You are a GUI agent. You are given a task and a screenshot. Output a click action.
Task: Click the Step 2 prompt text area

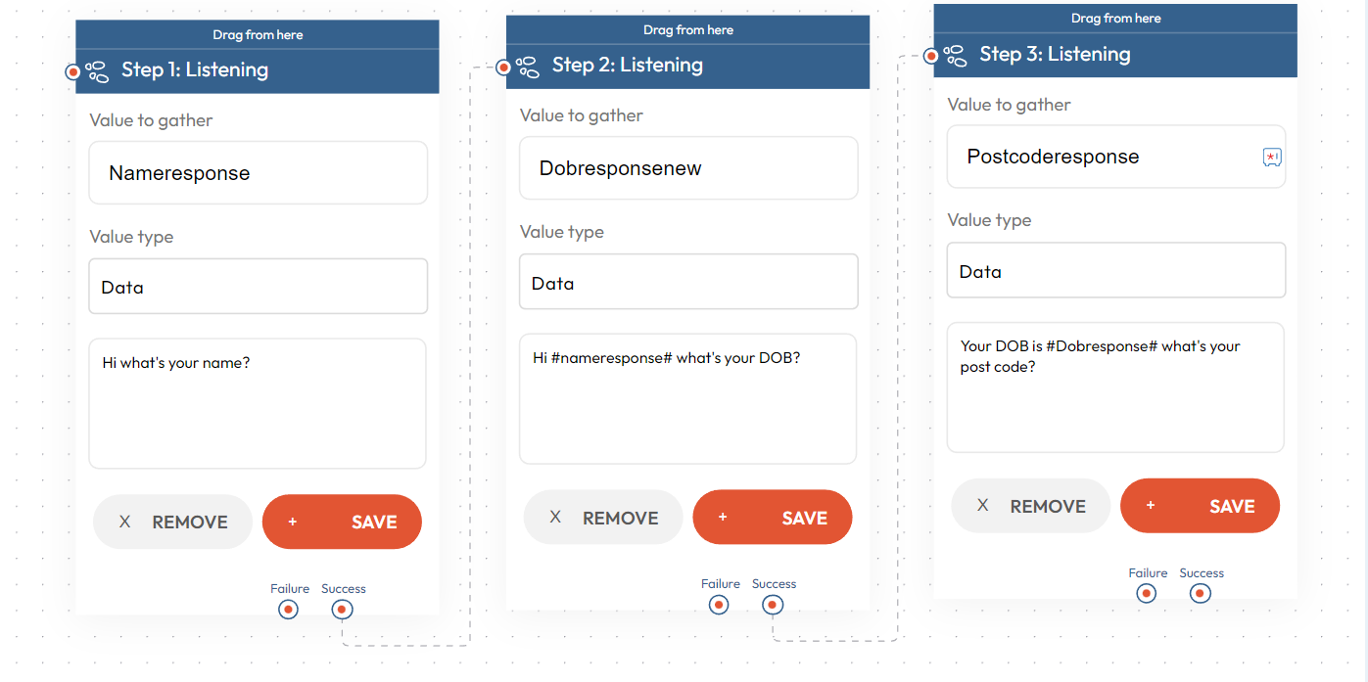click(688, 399)
